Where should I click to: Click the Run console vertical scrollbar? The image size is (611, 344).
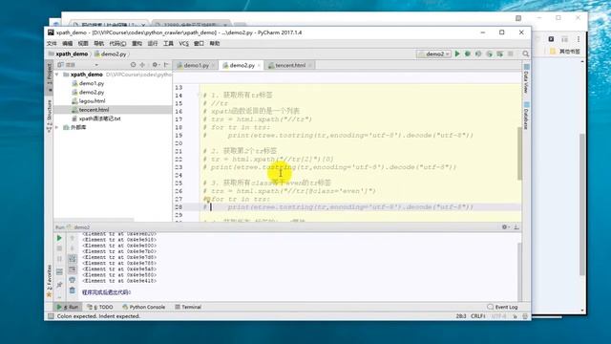(x=519, y=270)
